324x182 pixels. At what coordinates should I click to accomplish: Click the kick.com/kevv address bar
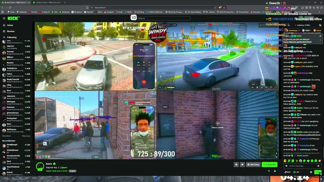153,8
